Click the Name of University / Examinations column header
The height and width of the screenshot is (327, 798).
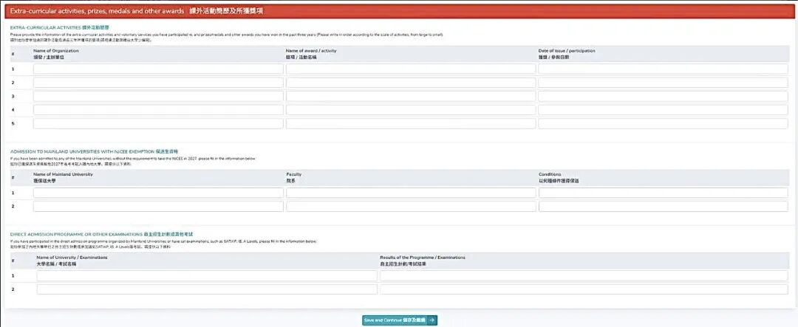pyautogui.click(x=72, y=261)
